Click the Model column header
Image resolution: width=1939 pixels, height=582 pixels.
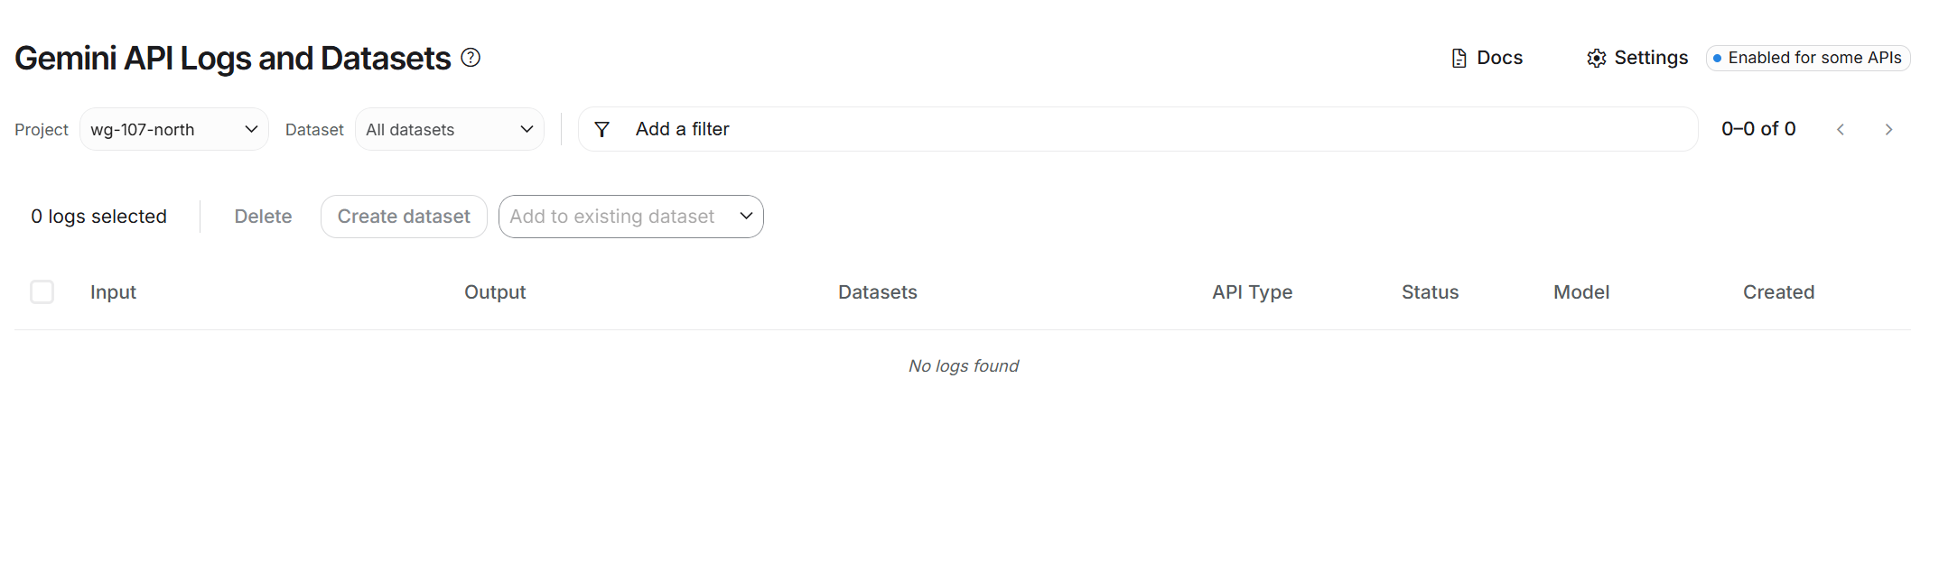1581,292
